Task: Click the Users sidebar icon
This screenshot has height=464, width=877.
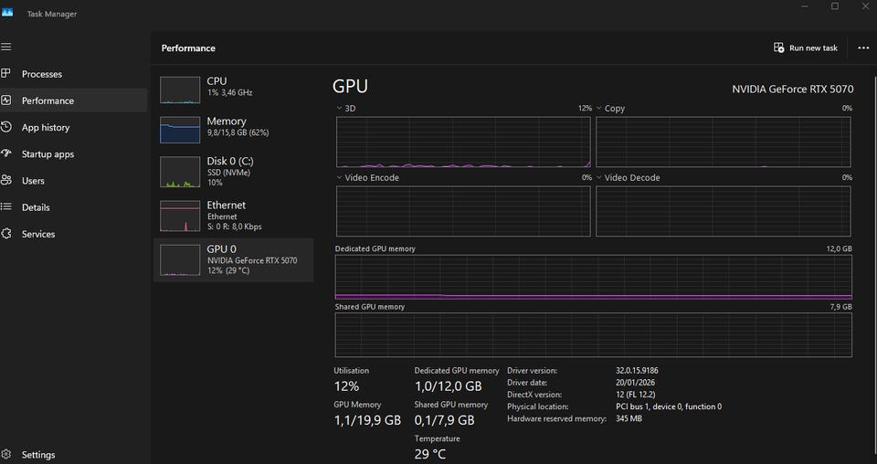Action: tap(6, 181)
